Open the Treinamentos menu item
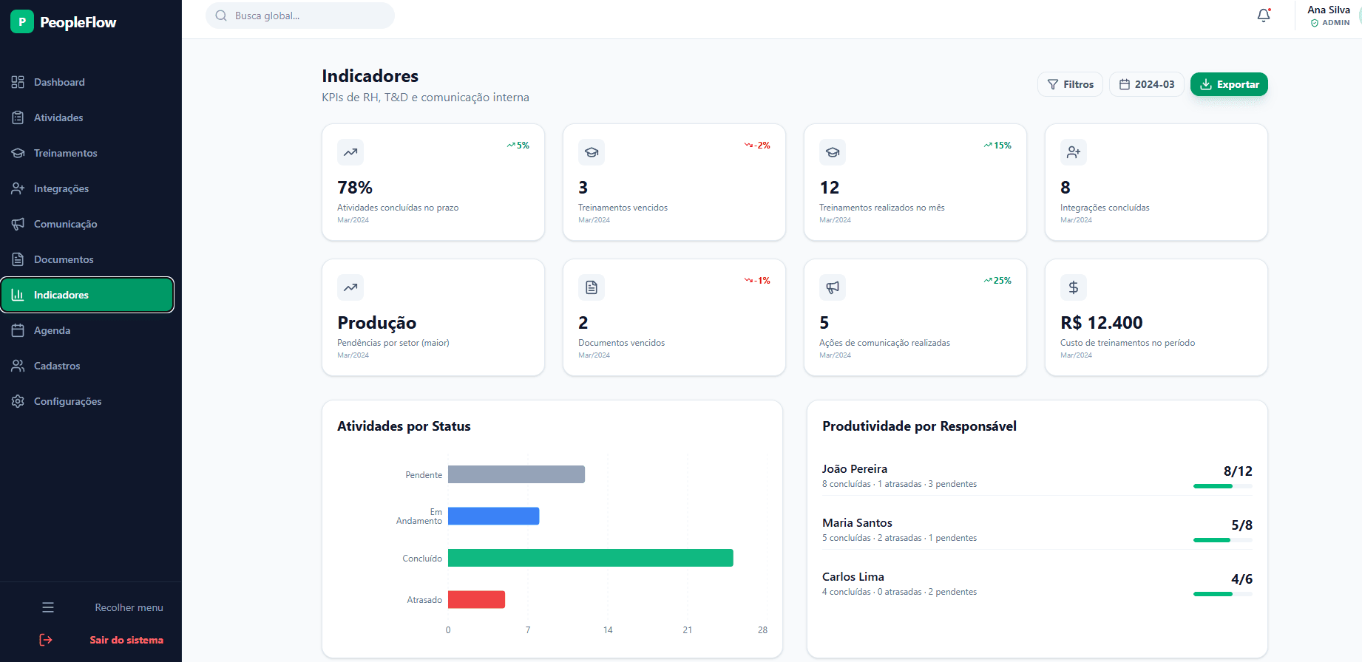The width and height of the screenshot is (1362, 662). click(x=87, y=153)
